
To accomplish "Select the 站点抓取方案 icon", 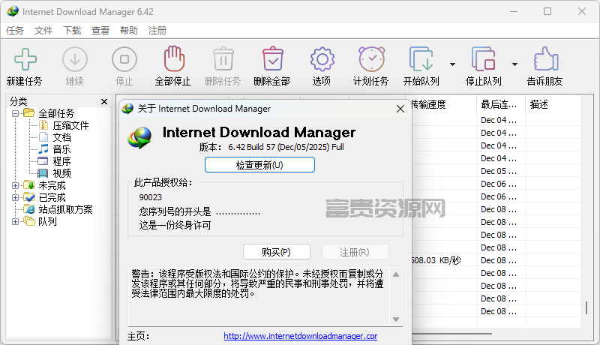I will 29,209.
